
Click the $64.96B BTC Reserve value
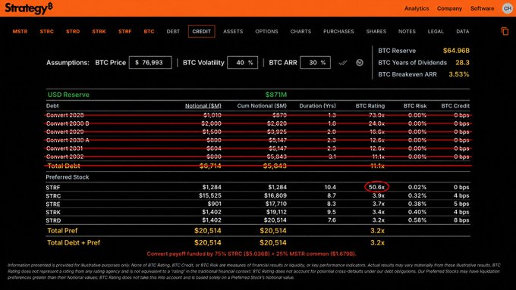(456, 51)
